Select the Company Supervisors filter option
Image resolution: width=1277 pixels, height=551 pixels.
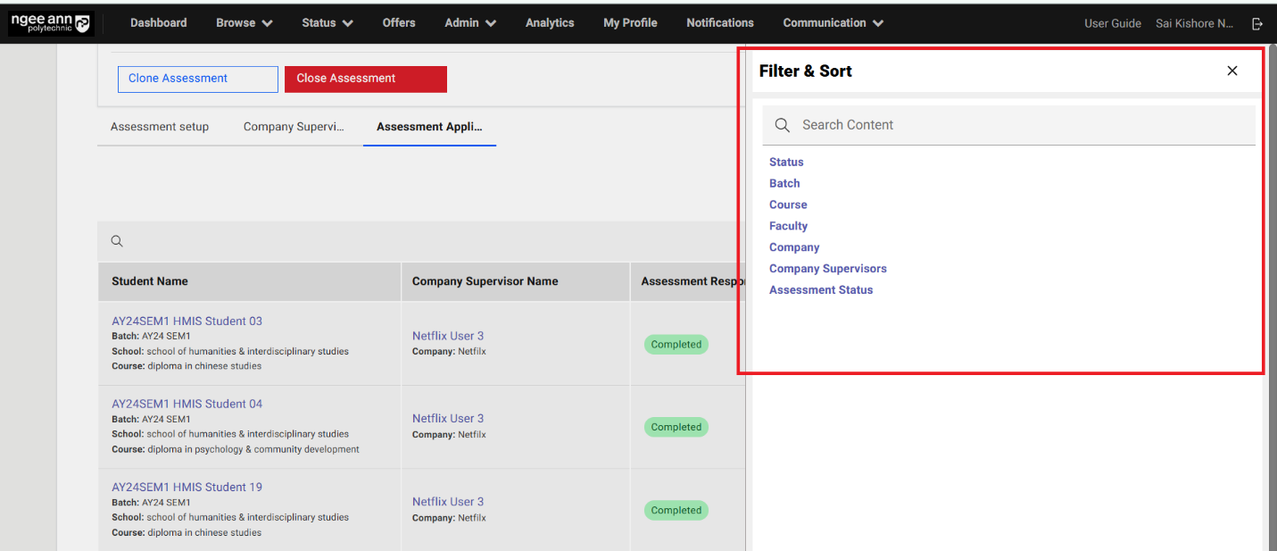(827, 269)
